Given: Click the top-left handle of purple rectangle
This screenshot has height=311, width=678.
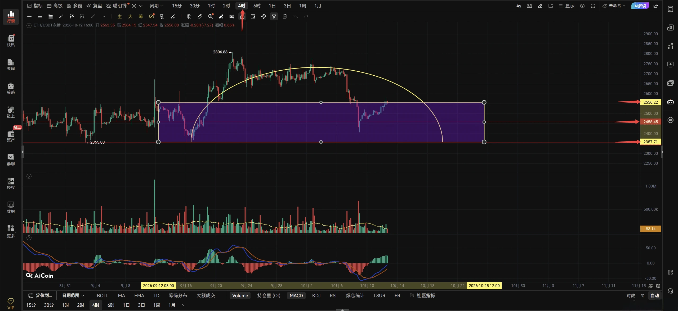Looking at the screenshot, I should [158, 102].
